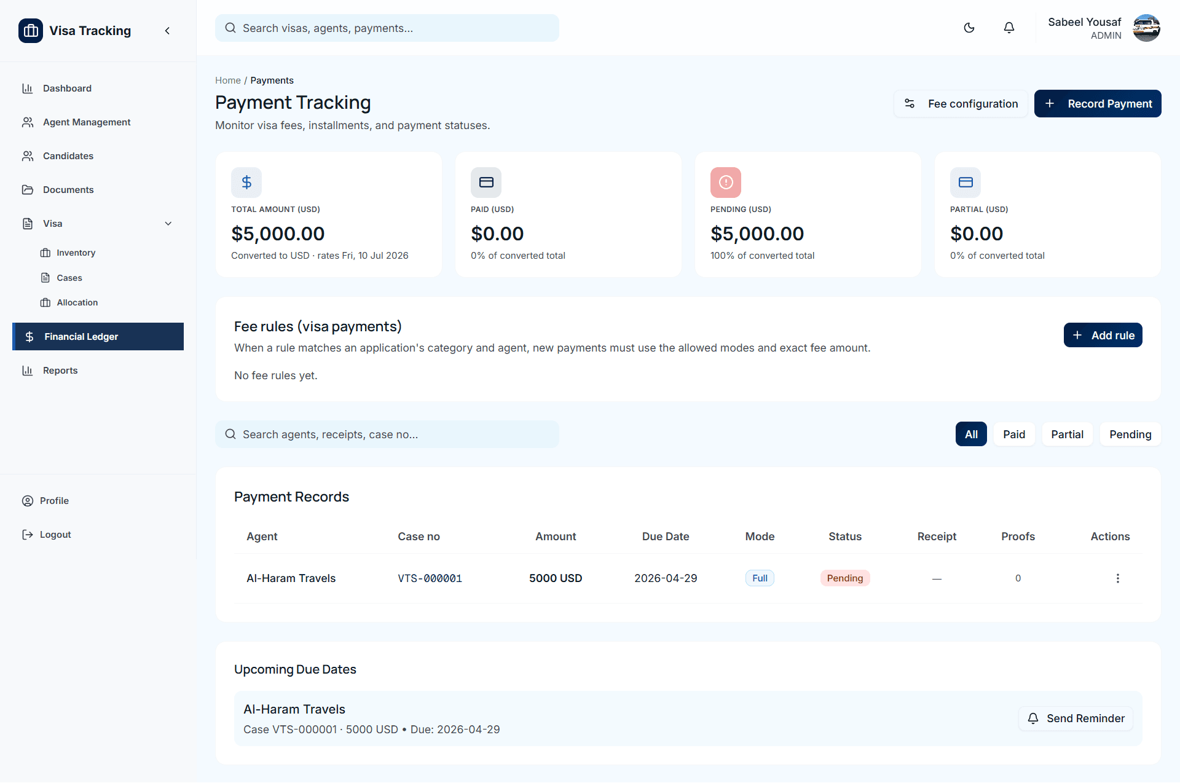1180x783 pixels.
Task: Click the Documents folder icon
Action: (x=28, y=190)
